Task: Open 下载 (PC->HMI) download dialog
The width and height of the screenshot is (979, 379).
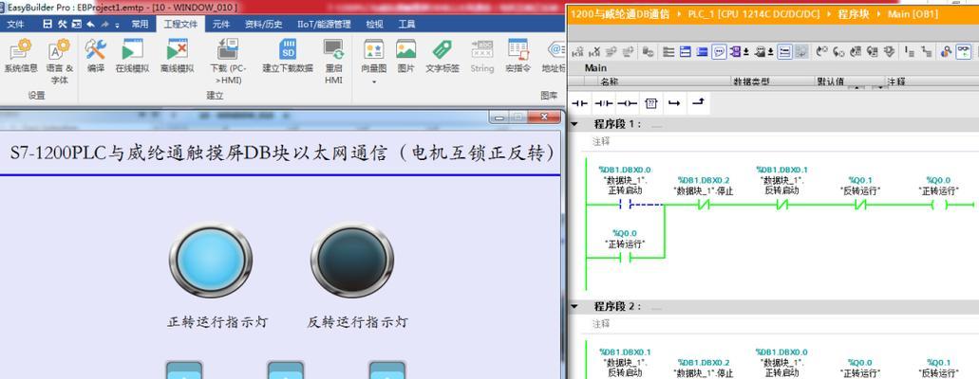Action: [228, 61]
